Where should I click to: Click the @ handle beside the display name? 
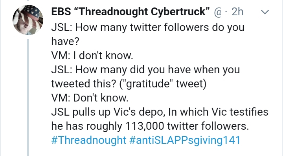click(218, 12)
